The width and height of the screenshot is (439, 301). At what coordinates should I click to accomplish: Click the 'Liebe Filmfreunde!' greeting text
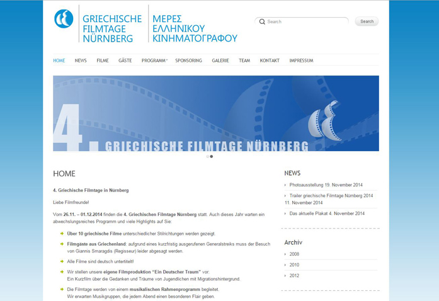pyautogui.click(x=71, y=202)
